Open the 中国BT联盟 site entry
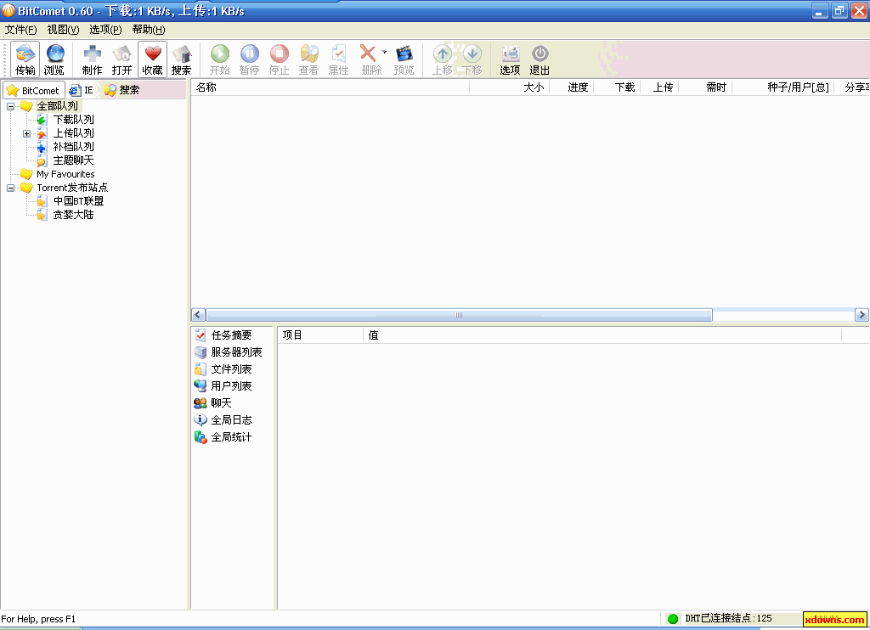Screen dimensions: 870x630 (x=78, y=200)
